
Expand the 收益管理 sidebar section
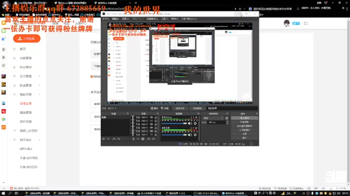point(39,85)
